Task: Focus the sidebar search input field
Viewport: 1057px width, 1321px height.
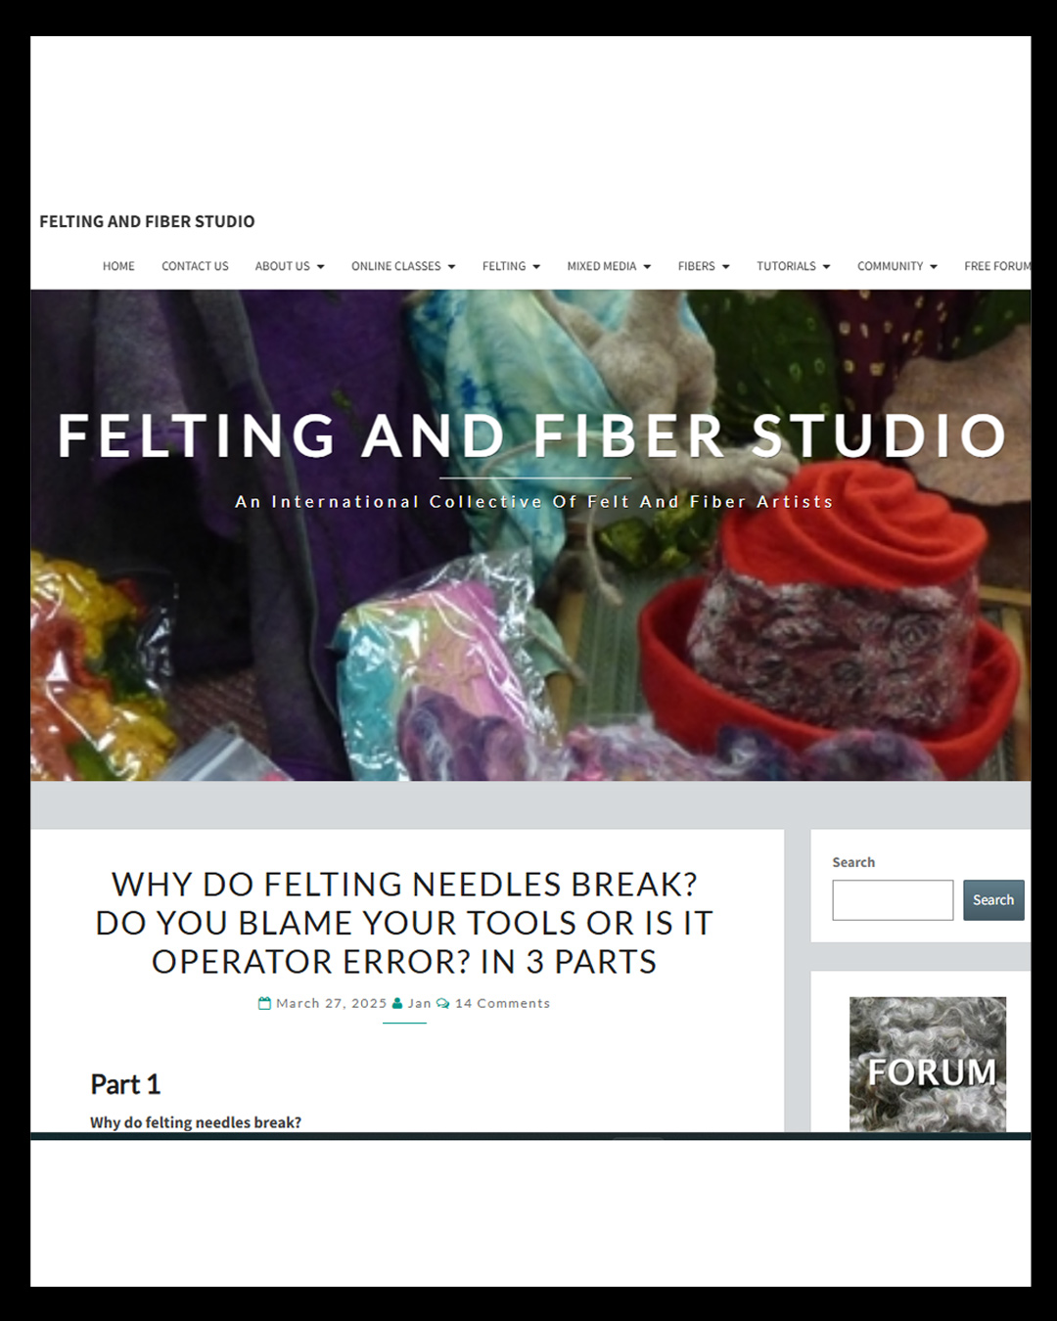Action: pos(893,900)
